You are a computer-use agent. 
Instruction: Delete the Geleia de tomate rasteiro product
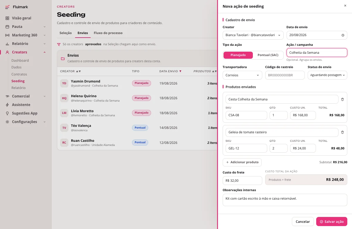[x=342, y=132]
